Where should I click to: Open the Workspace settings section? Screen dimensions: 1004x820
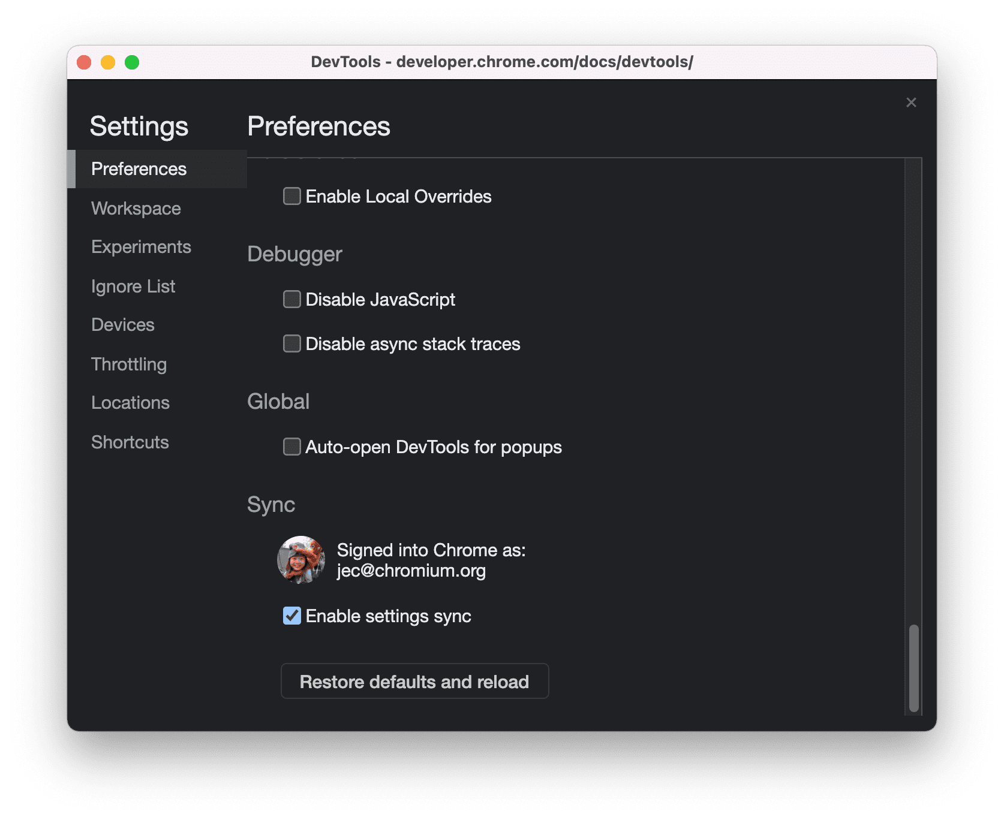tap(136, 208)
